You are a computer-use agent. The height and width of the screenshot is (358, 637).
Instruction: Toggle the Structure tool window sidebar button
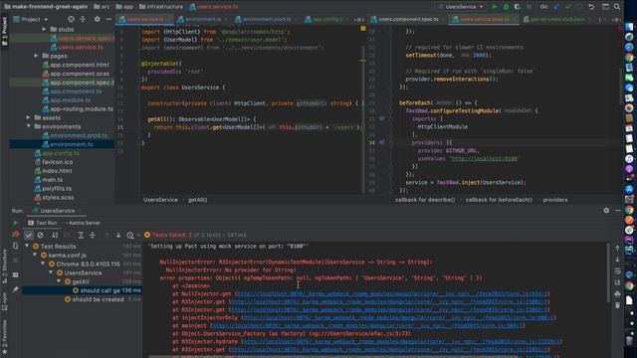pyautogui.click(x=4, y=268)
